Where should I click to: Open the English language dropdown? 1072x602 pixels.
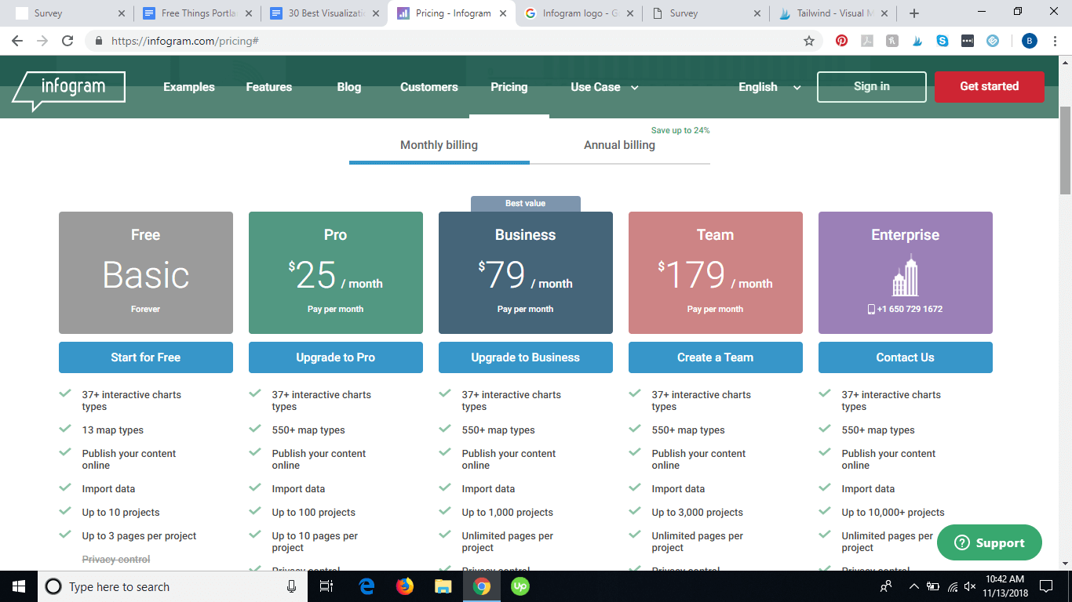768,87
